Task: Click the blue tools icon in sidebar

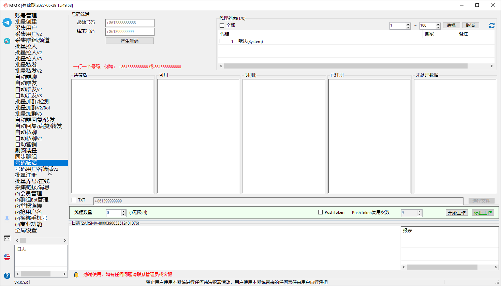Action: [x=7, y=41]
